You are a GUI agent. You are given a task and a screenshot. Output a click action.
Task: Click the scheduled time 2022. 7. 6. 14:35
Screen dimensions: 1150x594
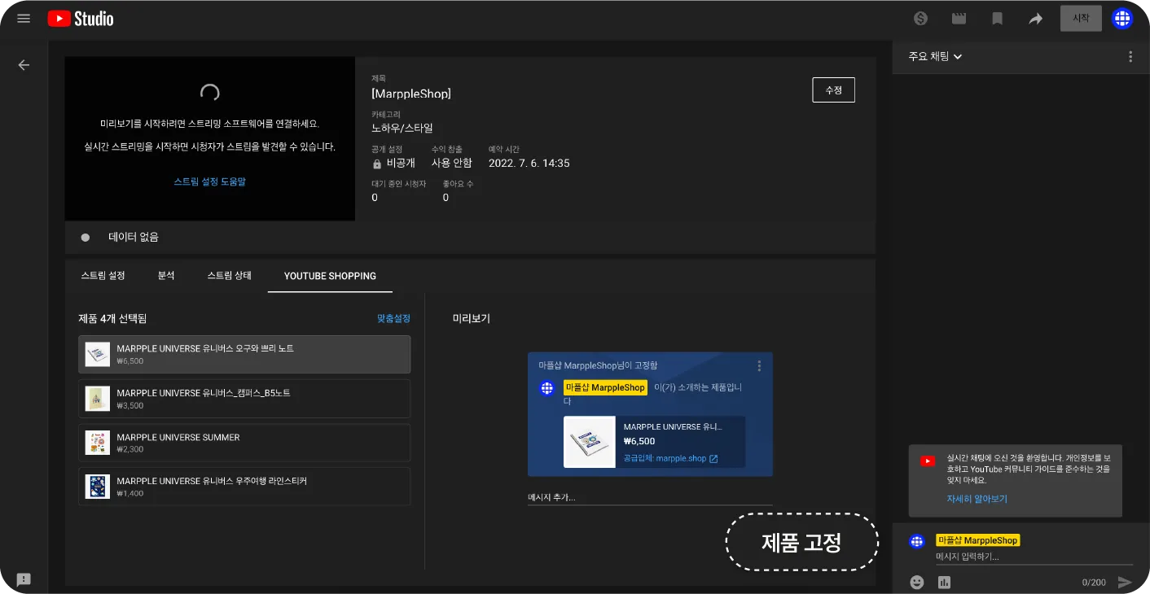tap(529, 164)
